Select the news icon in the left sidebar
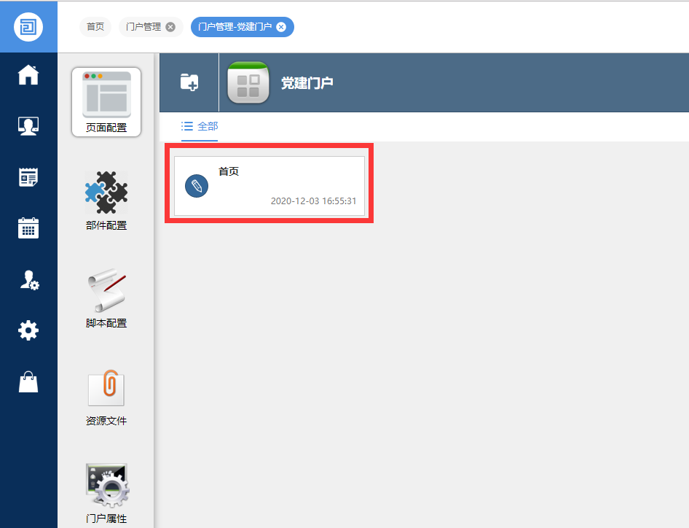The image size is (689, 528). pyautogui.click(x=28, y=177)
